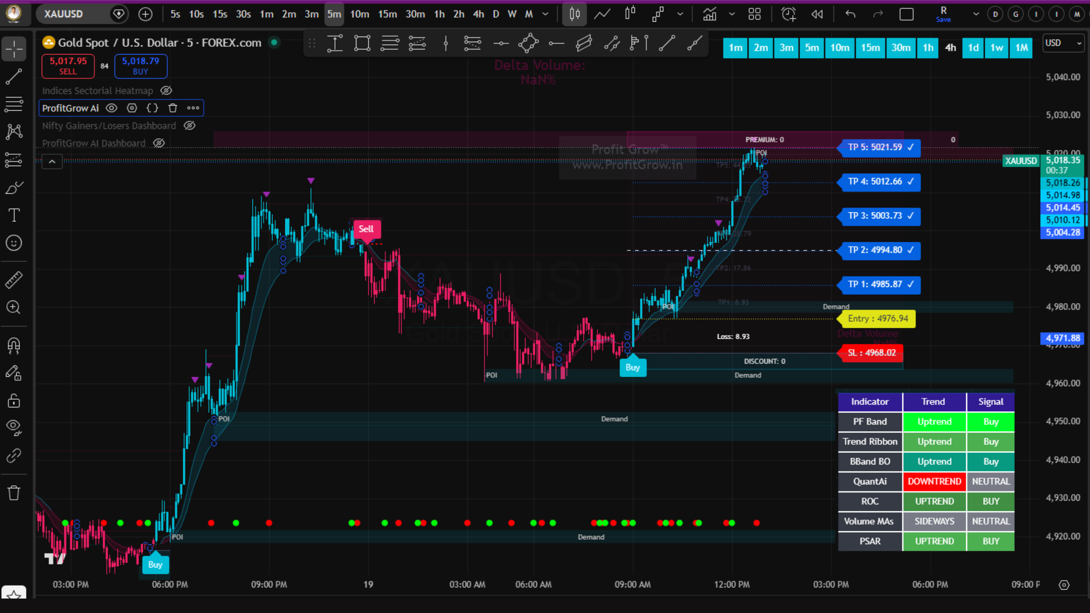Toggle stay in drawing mode
This screenshot has height=613, width=1090.
(x=14, y=373)
